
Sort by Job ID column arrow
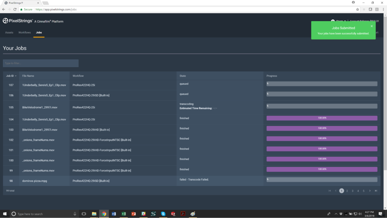(x=15, y=76)
